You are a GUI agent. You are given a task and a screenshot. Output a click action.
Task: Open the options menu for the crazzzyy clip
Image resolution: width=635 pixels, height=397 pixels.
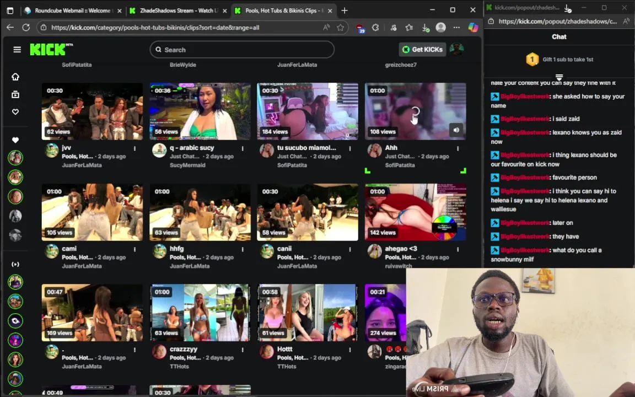(243, 350)
